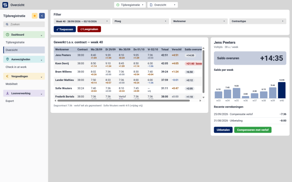
Task: Click the w39 bar in chart
Action: point(273,93)
